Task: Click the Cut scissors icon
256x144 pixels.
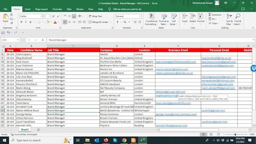Action: (11, 15)
